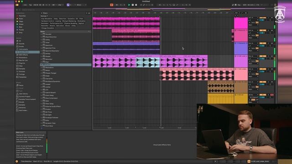The width and height of the screenshot is (292, 164).
Task: Open Plug-ins category in browser
Action: click(x=22, y=63)
